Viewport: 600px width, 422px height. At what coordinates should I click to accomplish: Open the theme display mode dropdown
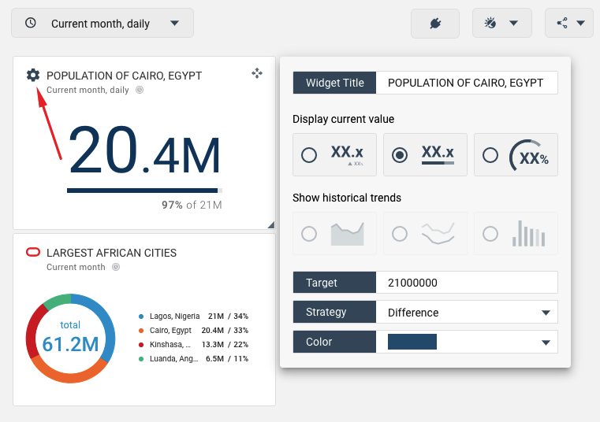[501, 24]
